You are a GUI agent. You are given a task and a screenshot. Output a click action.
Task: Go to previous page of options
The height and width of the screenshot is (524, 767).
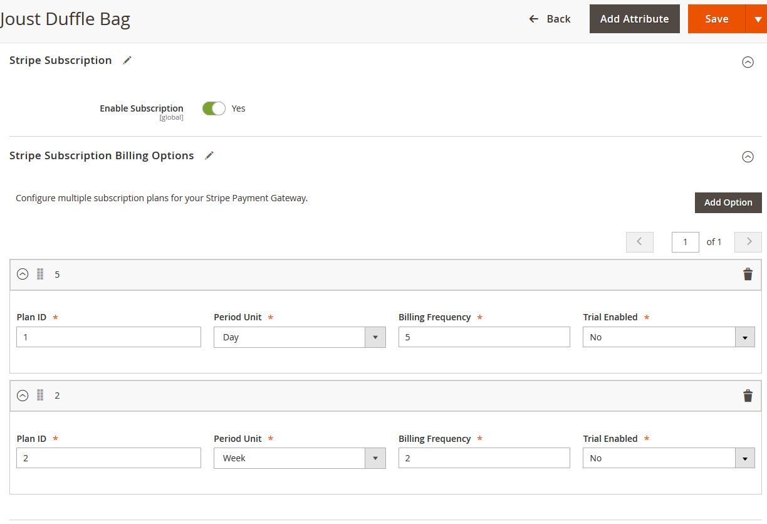coord(640,242)
